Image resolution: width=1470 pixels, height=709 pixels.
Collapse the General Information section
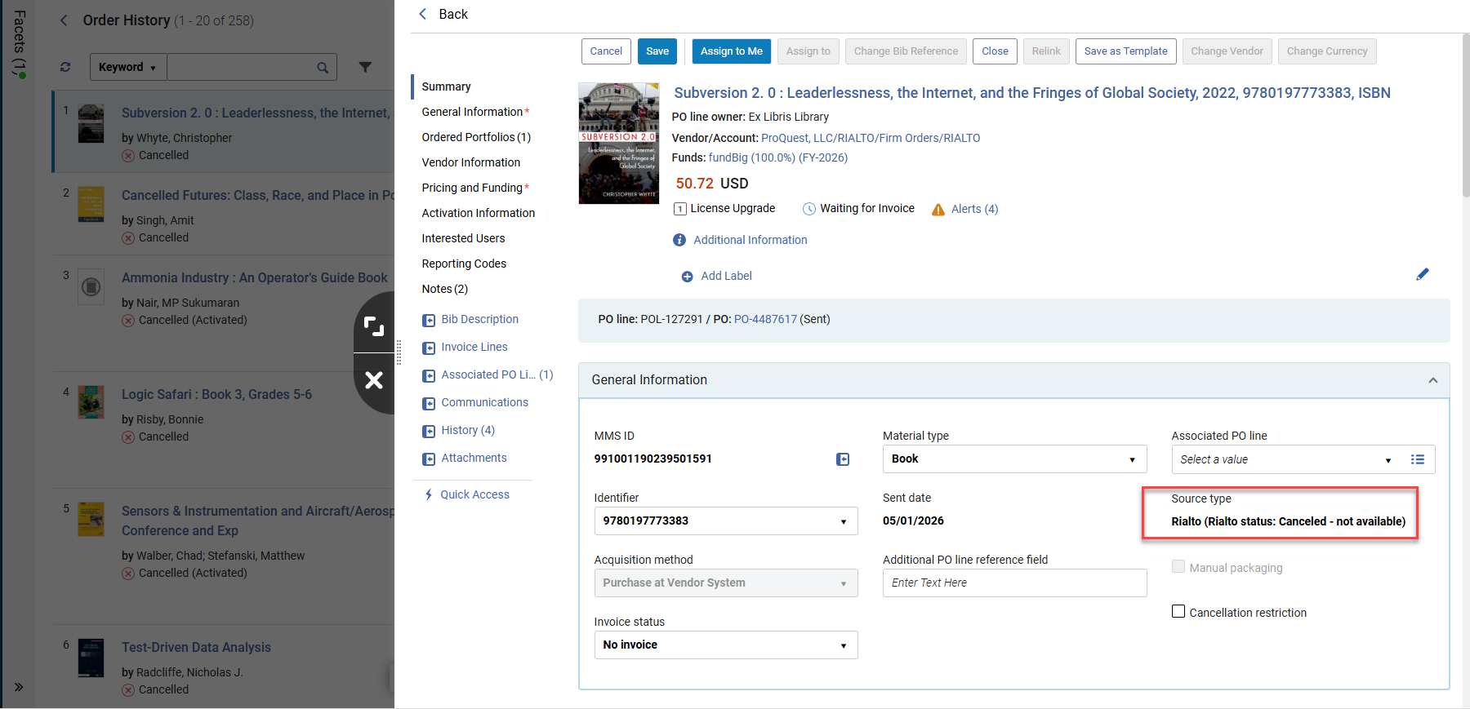[x=1433, y=380]
